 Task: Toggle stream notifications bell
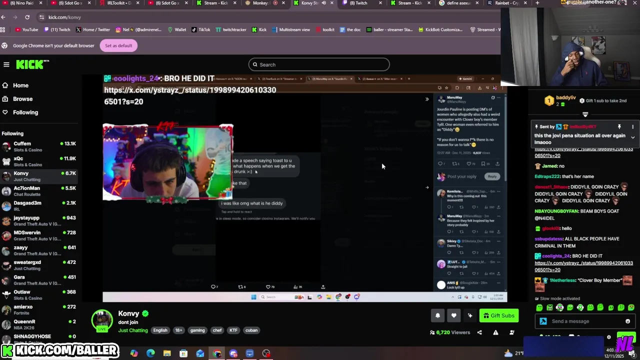pyautogui.click(x=437, y=315)
